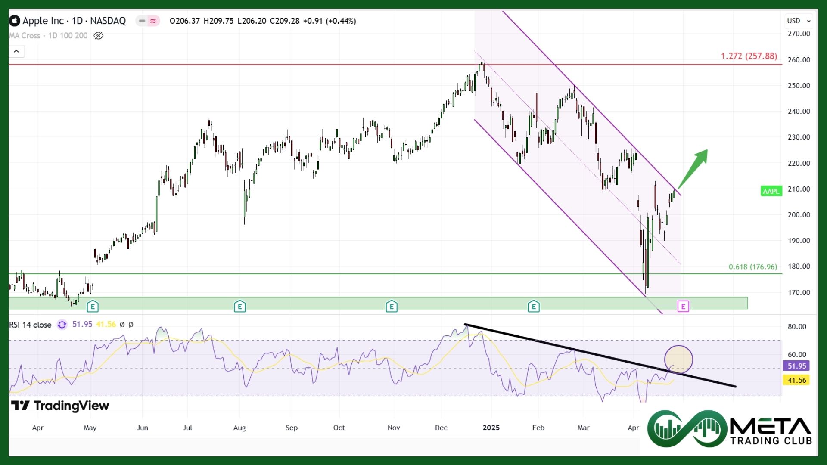827x465 pixels.
Task: Select the RSI 14 close indicator label
Action: point(30,325)
